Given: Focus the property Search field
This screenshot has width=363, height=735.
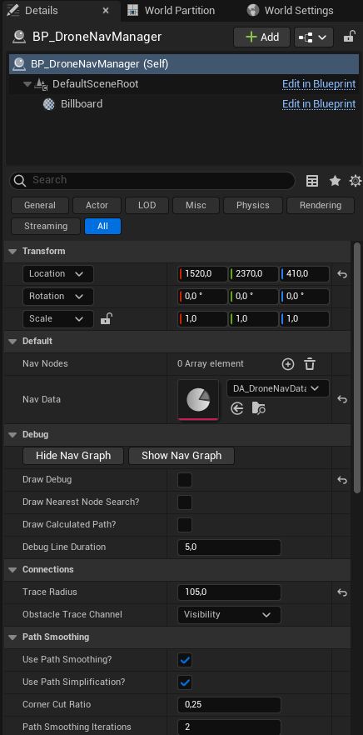Looking at the screenshot, I should tap(152, 181).
